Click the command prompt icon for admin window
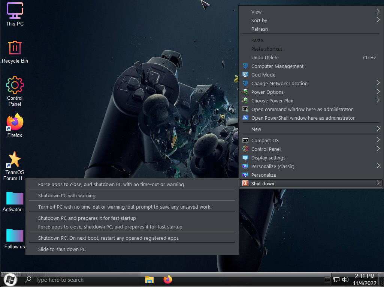Viewport: 384px width, 287px height. click(x=245, y=109)
